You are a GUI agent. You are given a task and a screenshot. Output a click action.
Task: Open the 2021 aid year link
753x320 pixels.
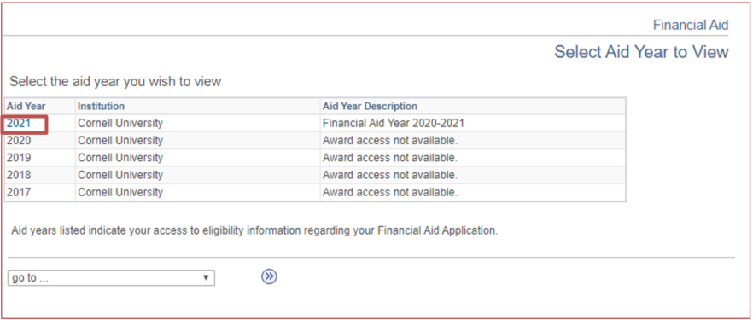19,123
